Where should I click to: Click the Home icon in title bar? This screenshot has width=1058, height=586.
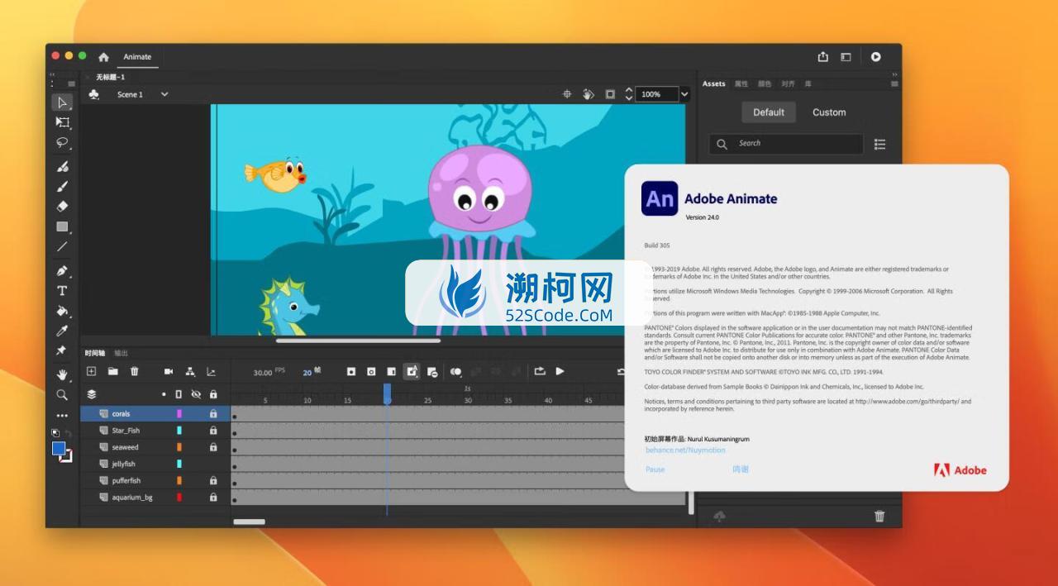coord(103,57)
